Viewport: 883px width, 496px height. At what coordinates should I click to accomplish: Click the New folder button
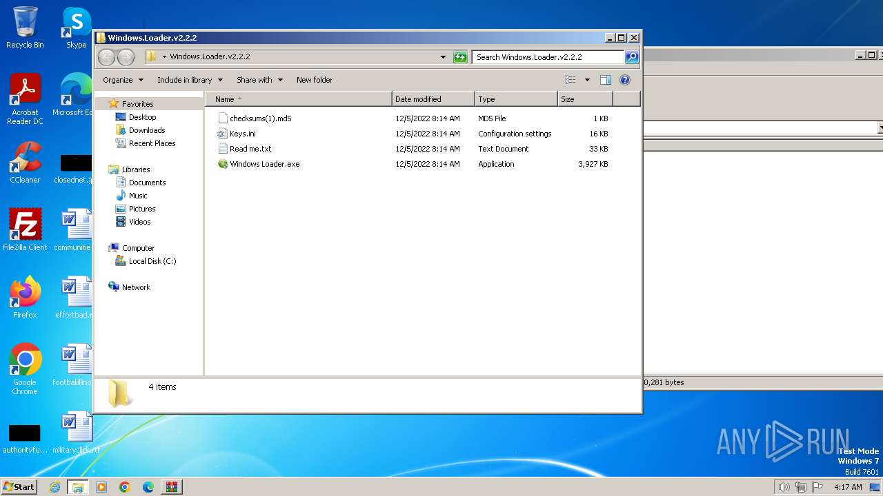pyautogui.click(x=315, y=80)
